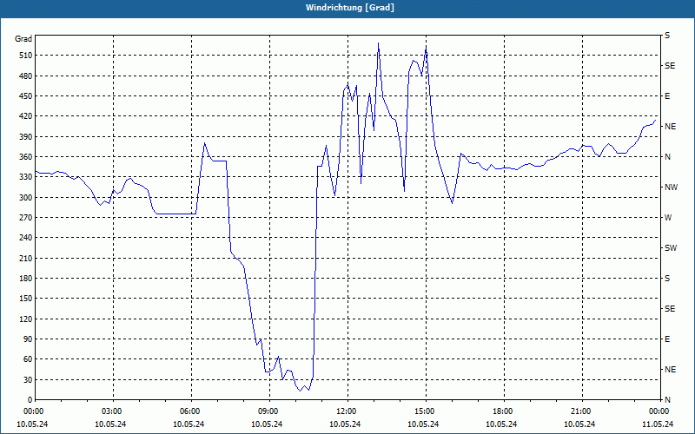Select the 390 y-axis value
Image resolution: width=695 pixels, height=434 pixels.
coord(25,137)
